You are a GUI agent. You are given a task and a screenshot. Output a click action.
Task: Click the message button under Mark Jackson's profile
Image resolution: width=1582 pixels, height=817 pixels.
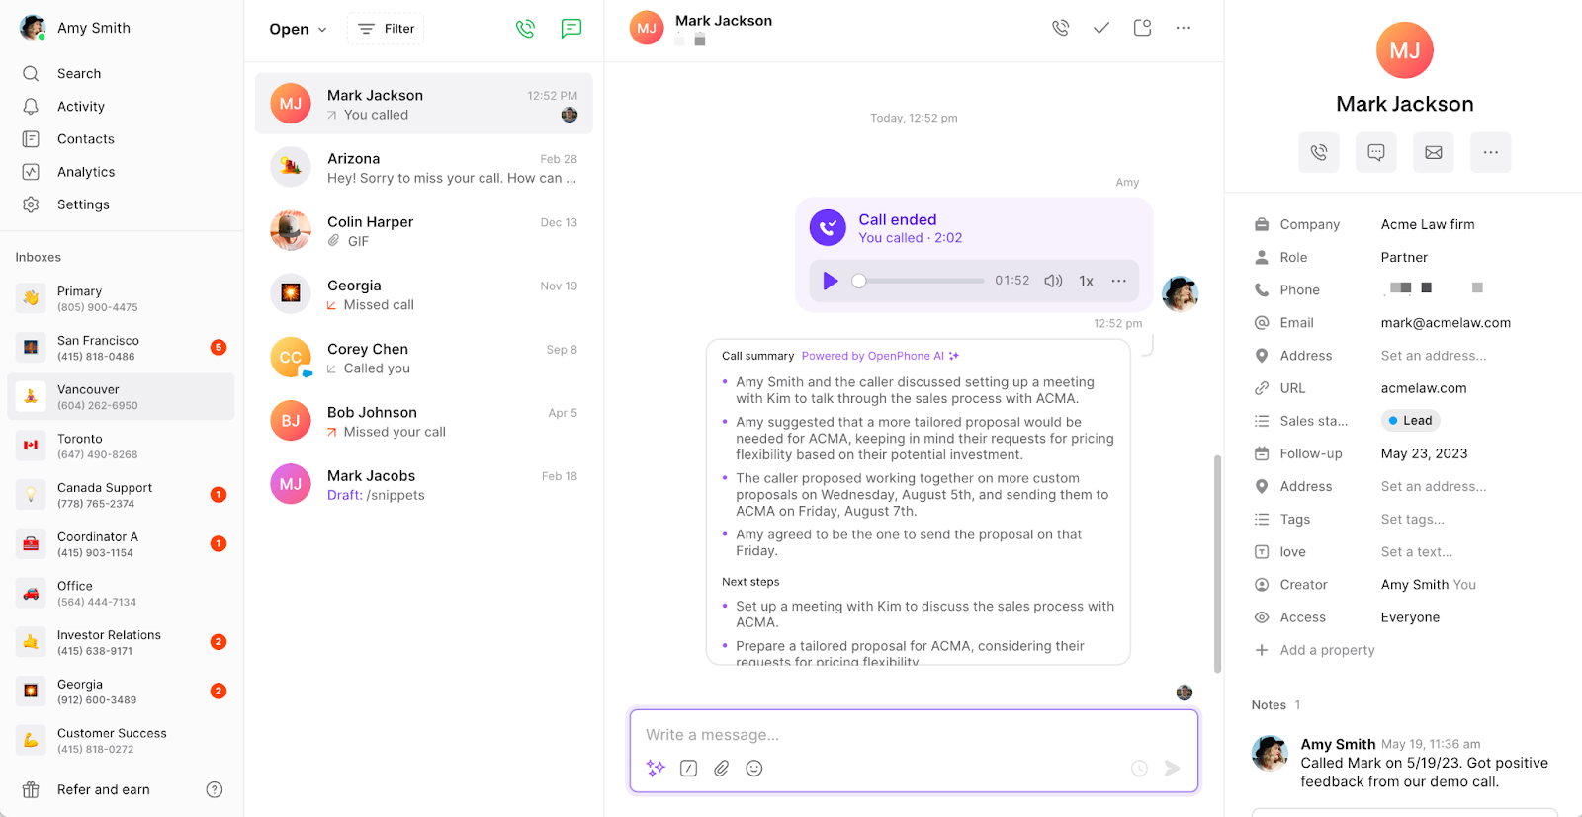1376,152
